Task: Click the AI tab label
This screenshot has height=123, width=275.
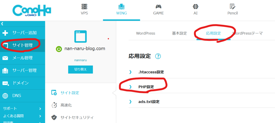Action: [x=196, y=13]
